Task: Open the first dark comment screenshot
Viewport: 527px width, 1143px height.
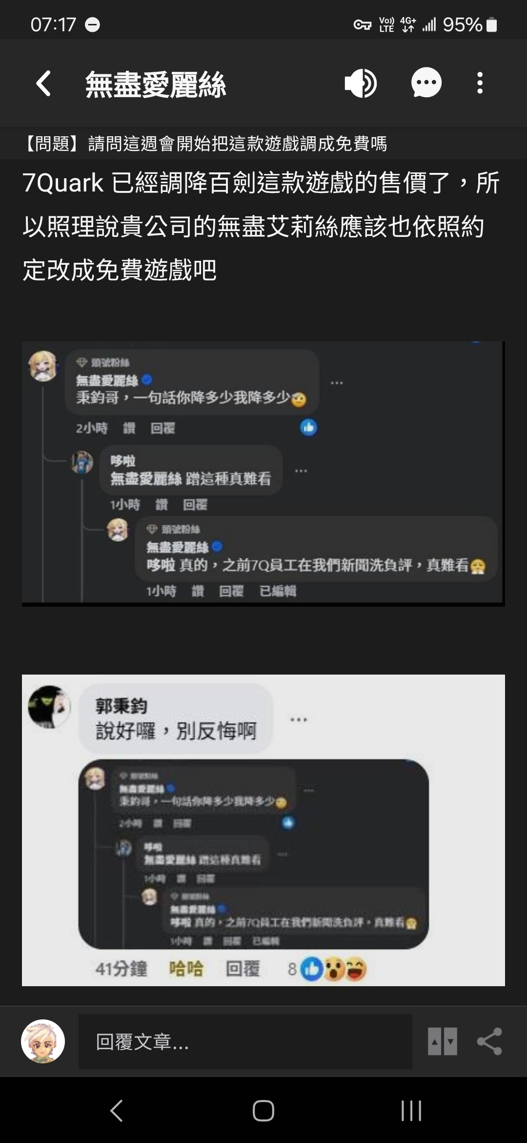Action: pyautogui.click(x=263, y=474)
